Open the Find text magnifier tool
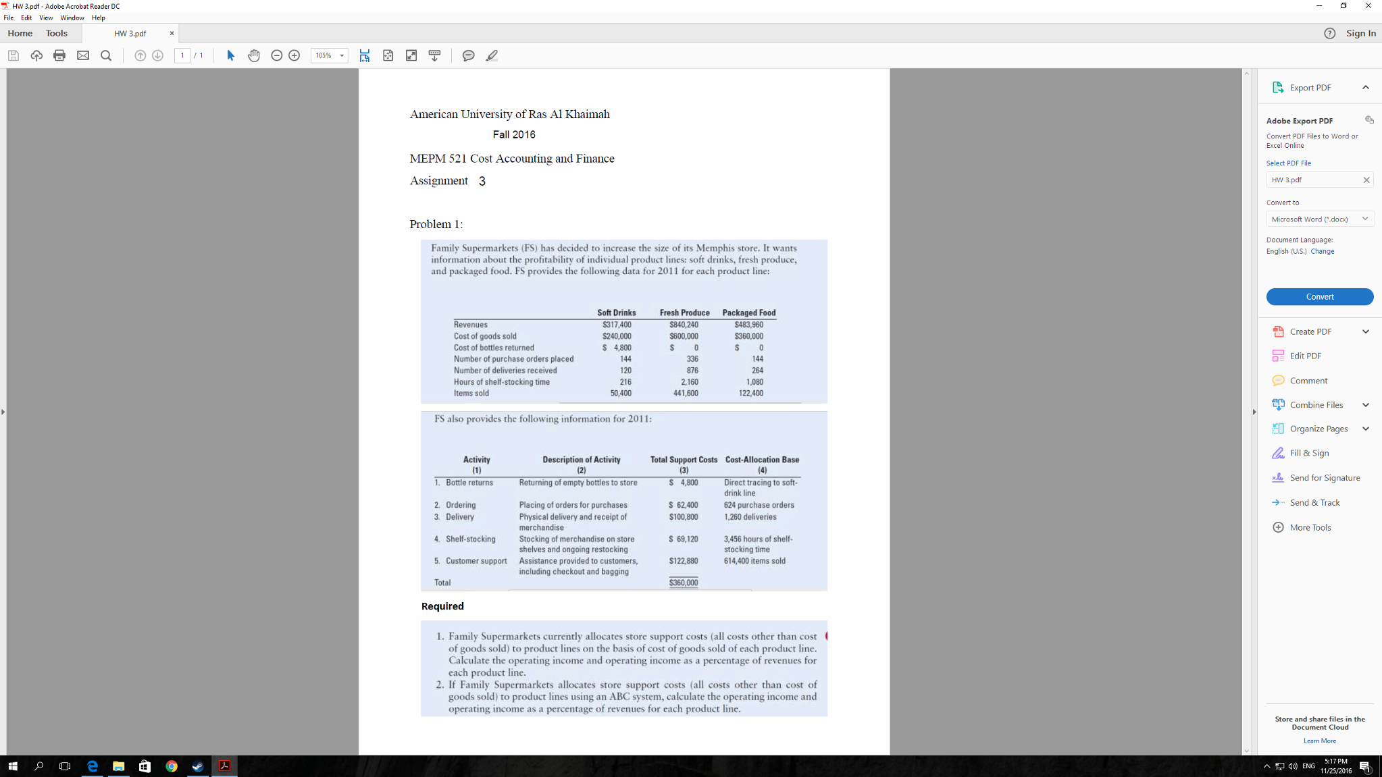The width and height of the screenshot is (1382, 777). click(x=106, y=55)
